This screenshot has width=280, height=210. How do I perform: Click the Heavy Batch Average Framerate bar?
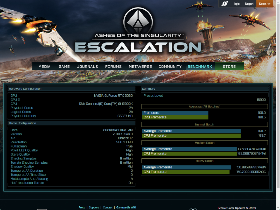tap(186, 167)
